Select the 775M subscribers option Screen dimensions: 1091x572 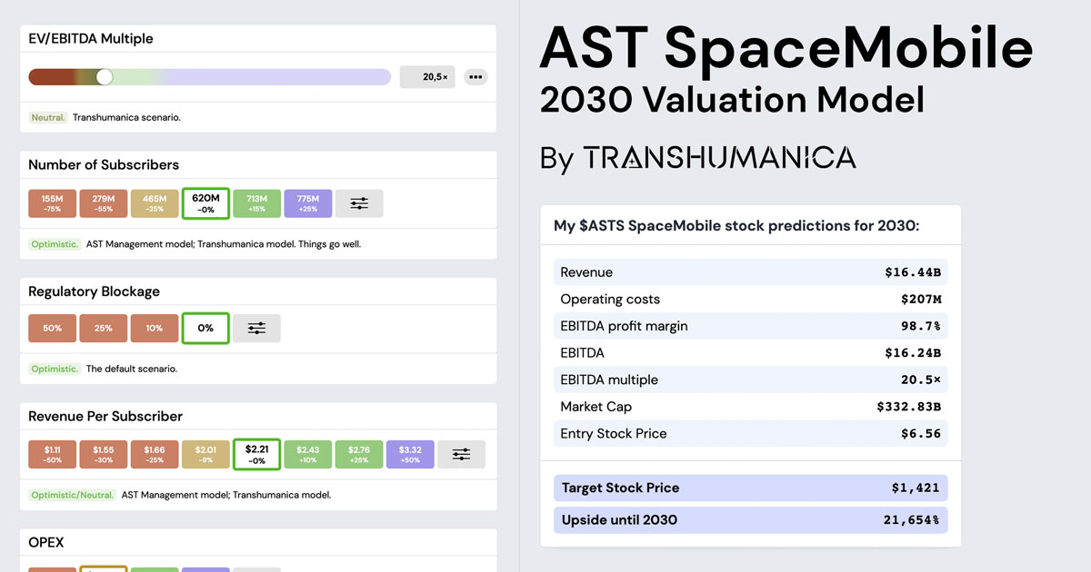[307, 203]
